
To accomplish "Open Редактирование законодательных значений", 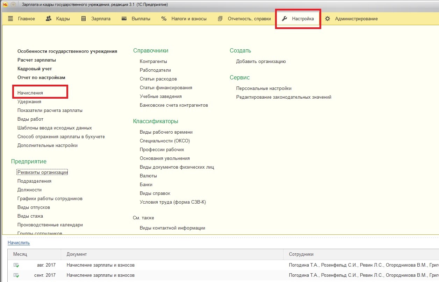I will tap(284, 97).
